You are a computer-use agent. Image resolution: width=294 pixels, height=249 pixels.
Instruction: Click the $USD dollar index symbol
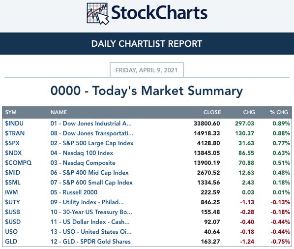[13, 222]
